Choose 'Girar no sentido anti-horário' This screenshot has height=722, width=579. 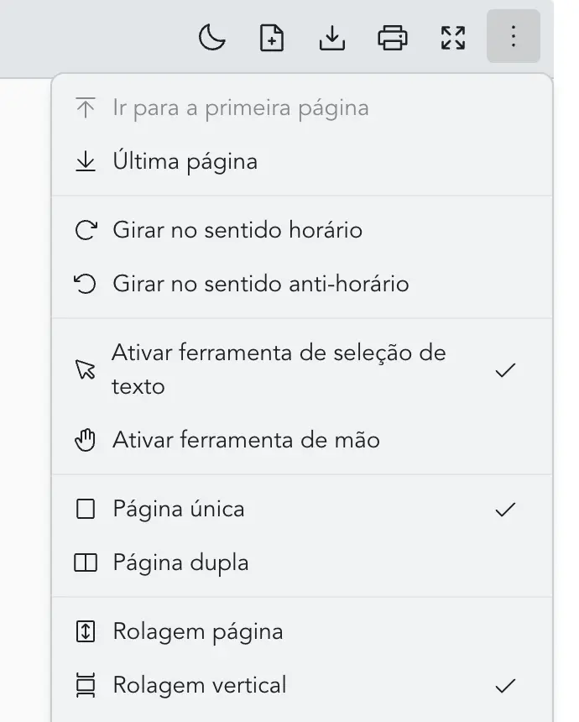261,284
